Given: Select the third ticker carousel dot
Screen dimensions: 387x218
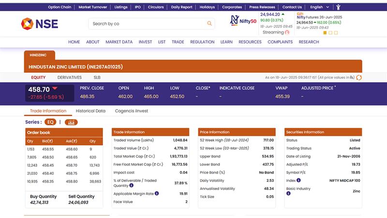Looking at the screenshot, I should [337, 33].
